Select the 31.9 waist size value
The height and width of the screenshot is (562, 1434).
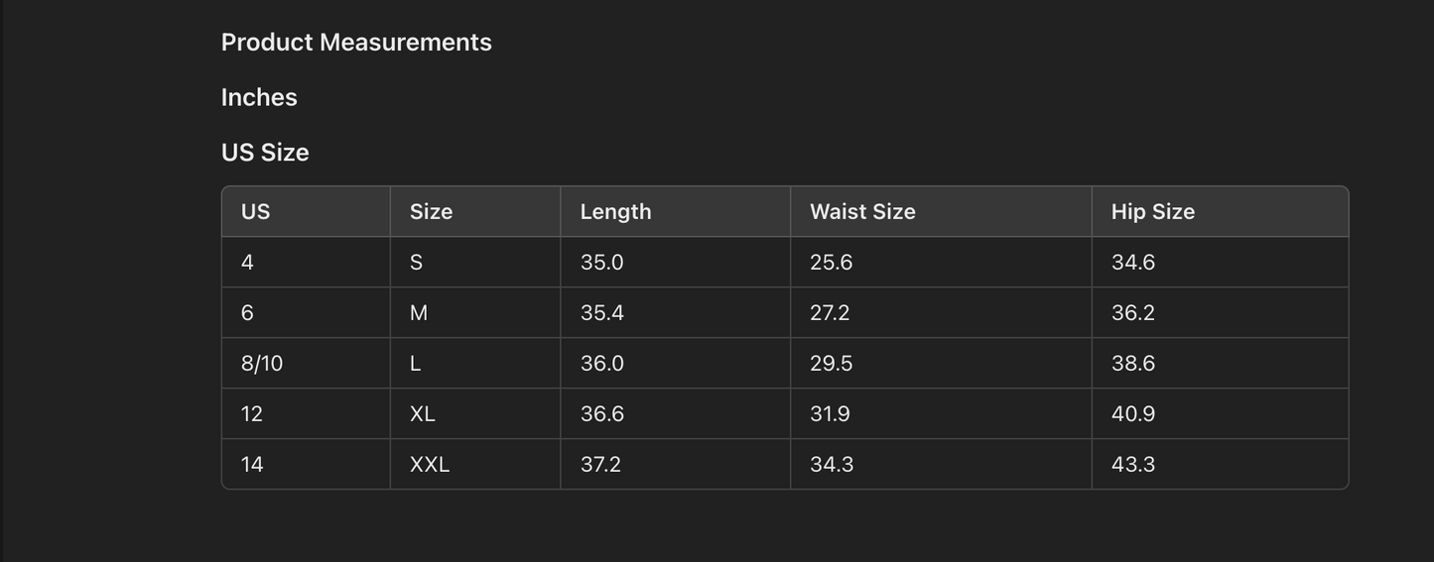830,414
